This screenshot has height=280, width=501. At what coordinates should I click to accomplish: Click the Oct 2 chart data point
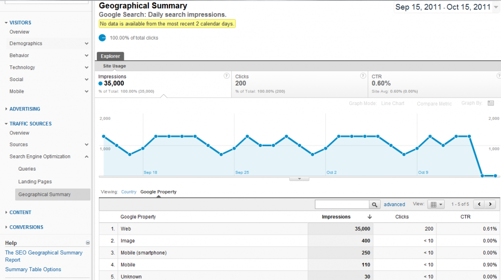coord(325,149)
